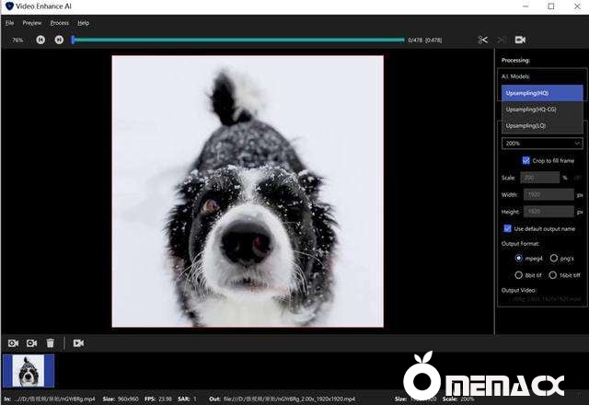This screenshot has height=405, width=589.
Task: Uncheck Use default output name
Action: 507,228
